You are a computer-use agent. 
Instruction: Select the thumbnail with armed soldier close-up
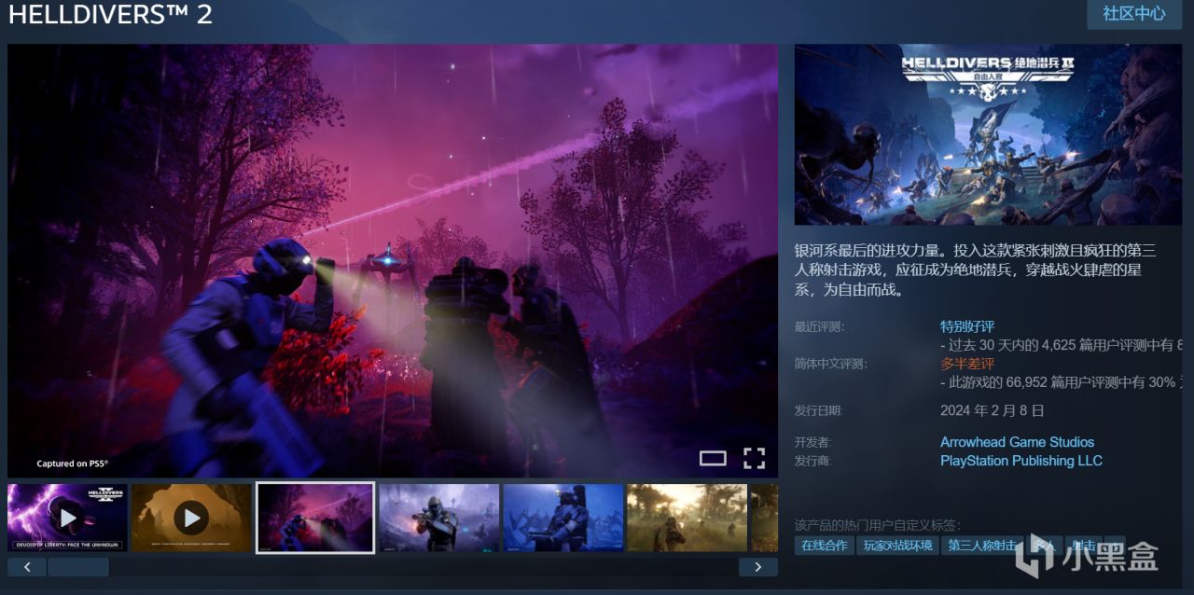439,518
